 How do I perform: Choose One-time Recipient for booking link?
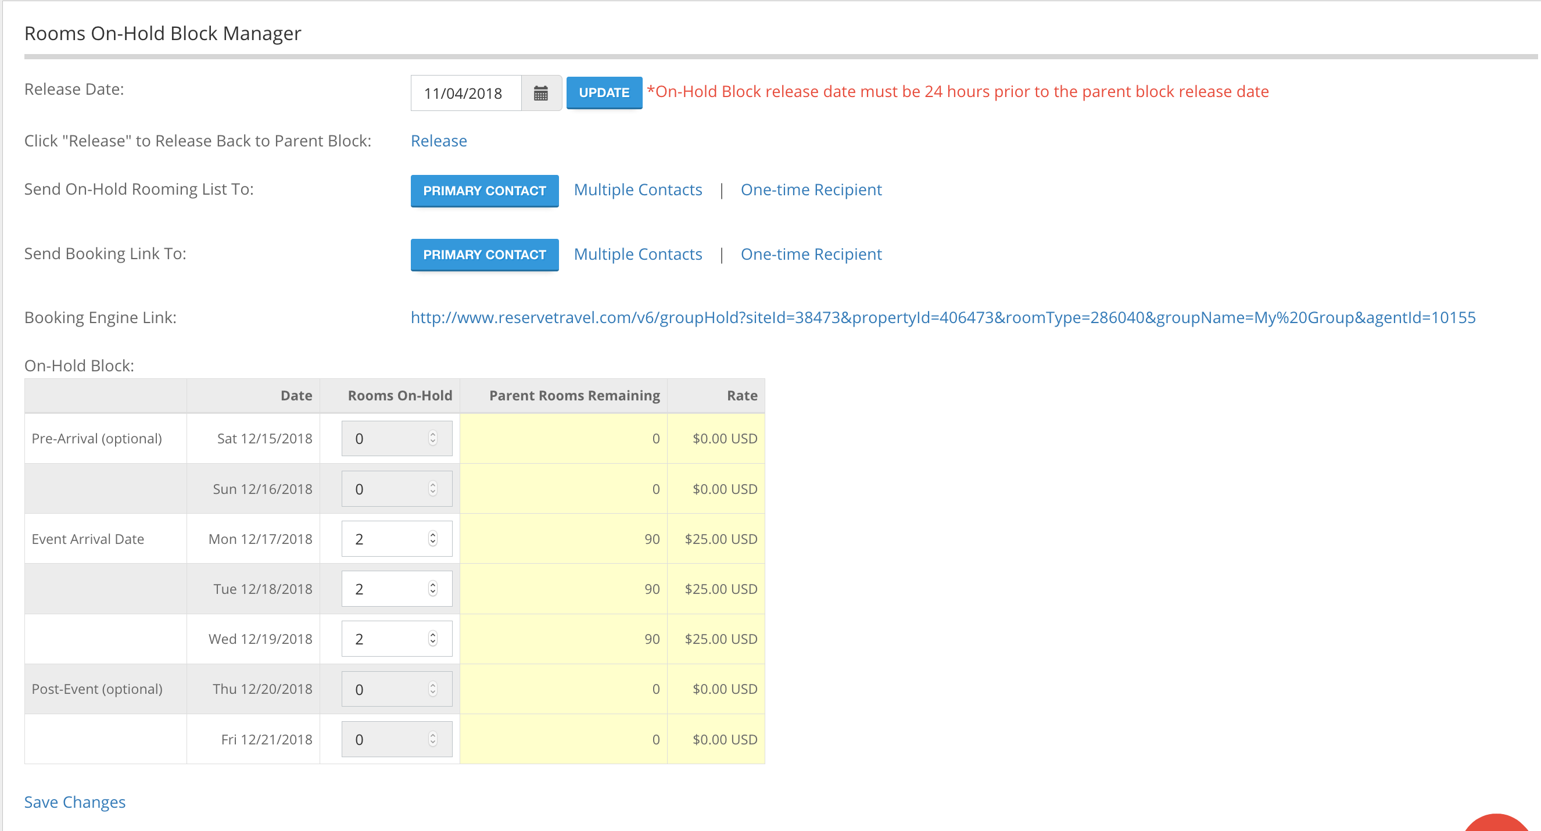(811, 255)
